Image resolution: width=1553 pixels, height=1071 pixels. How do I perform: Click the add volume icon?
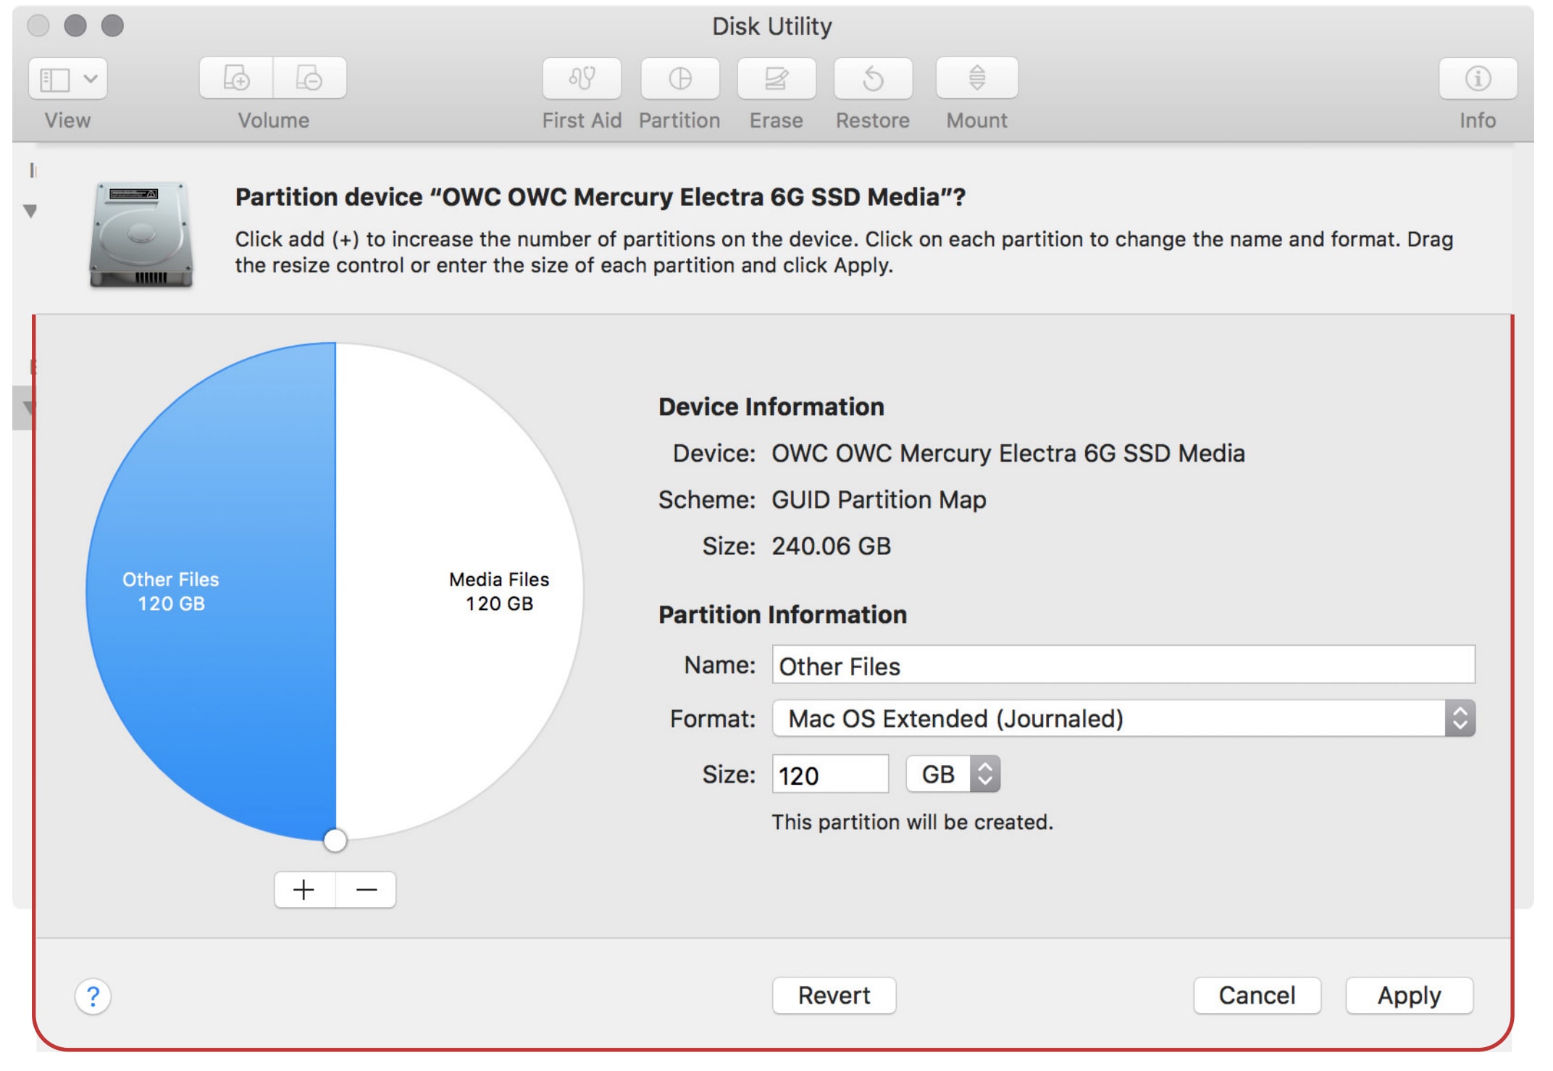click(x=236, y=78)
